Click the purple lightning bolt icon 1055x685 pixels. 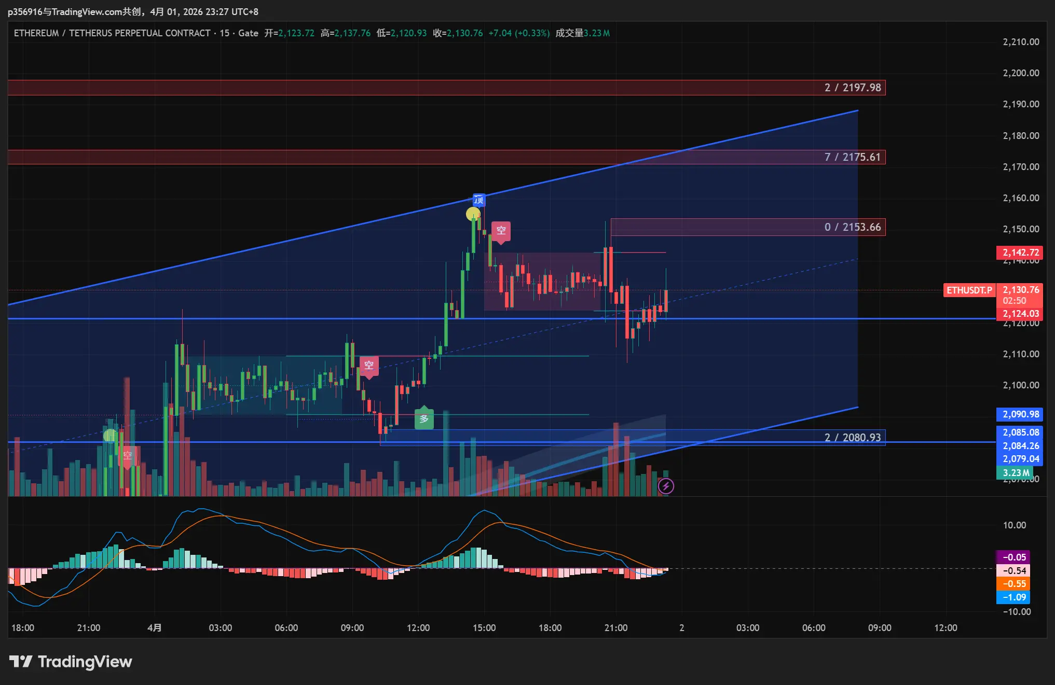click(666, 486)
